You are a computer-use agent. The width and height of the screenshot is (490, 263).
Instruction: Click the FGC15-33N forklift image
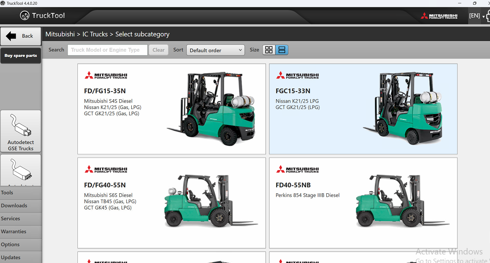tap(403, 109)
